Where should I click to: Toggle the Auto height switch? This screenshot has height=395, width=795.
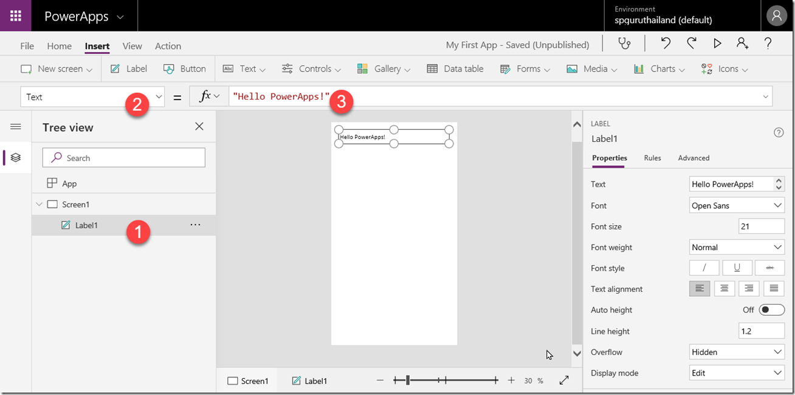click(772, 310)
